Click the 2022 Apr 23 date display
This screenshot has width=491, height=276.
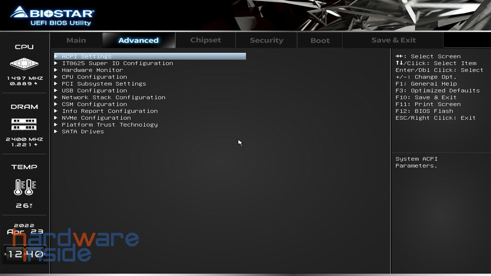tap(25, 229)
